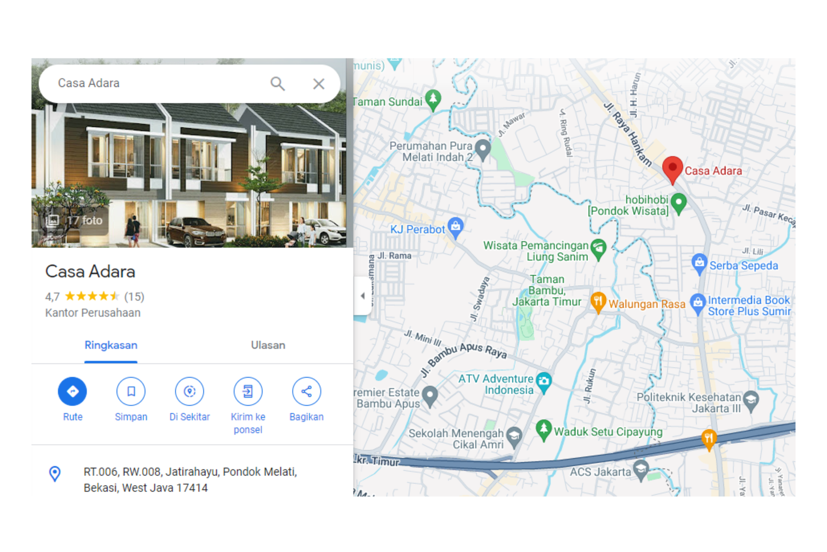Clear search with the X icon

point(318,83)
